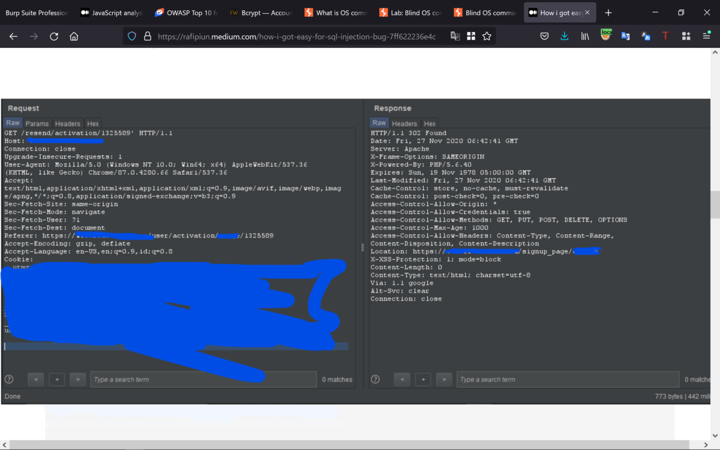Select the Response panel Raw tab
720x450 pixels.
379,123
